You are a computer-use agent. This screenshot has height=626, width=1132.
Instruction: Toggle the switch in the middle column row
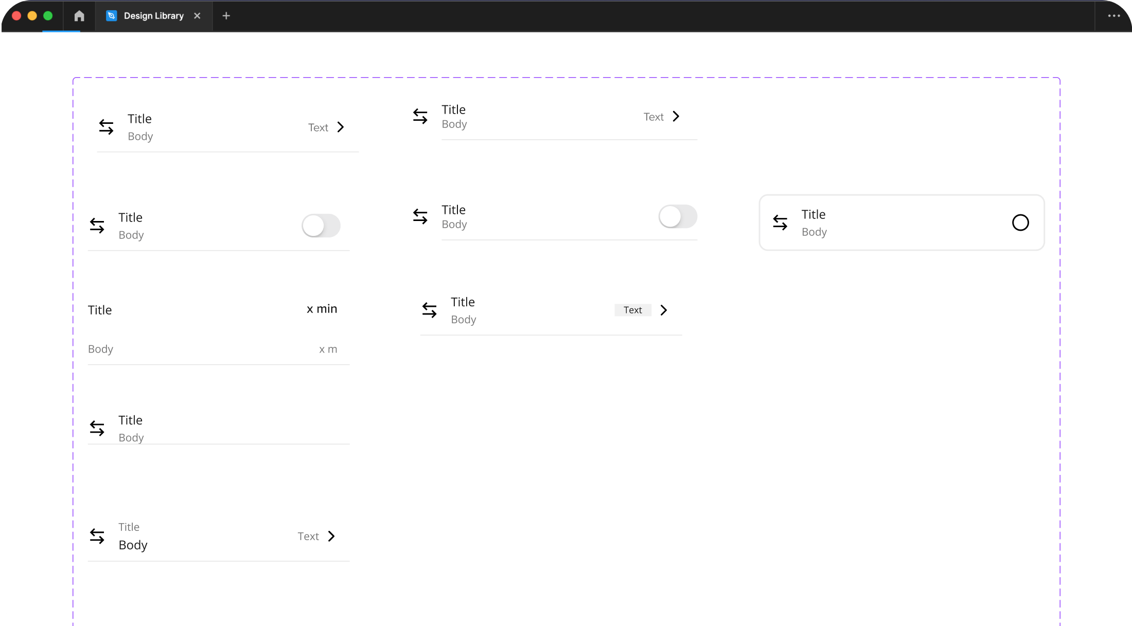678,216
